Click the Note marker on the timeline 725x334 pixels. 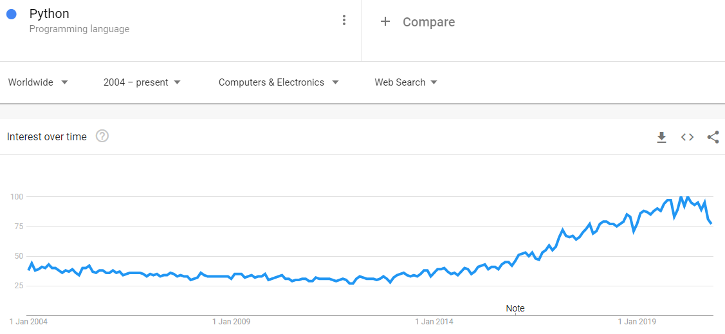(x=515, y=308)
